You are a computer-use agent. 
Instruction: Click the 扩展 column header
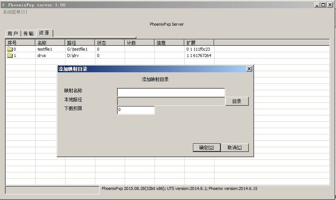coord(199,43)
